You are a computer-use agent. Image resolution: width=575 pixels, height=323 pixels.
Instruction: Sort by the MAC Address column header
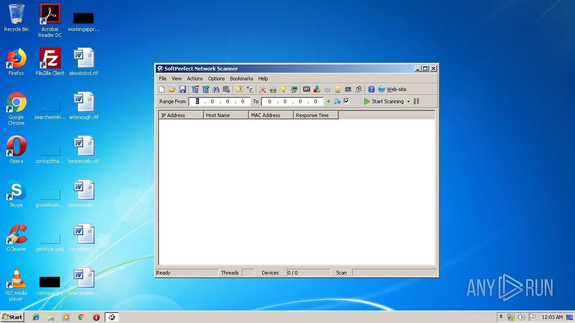(x=271, y=115)
